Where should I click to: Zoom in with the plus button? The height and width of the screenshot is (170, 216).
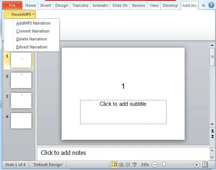(x=196, y=165)
